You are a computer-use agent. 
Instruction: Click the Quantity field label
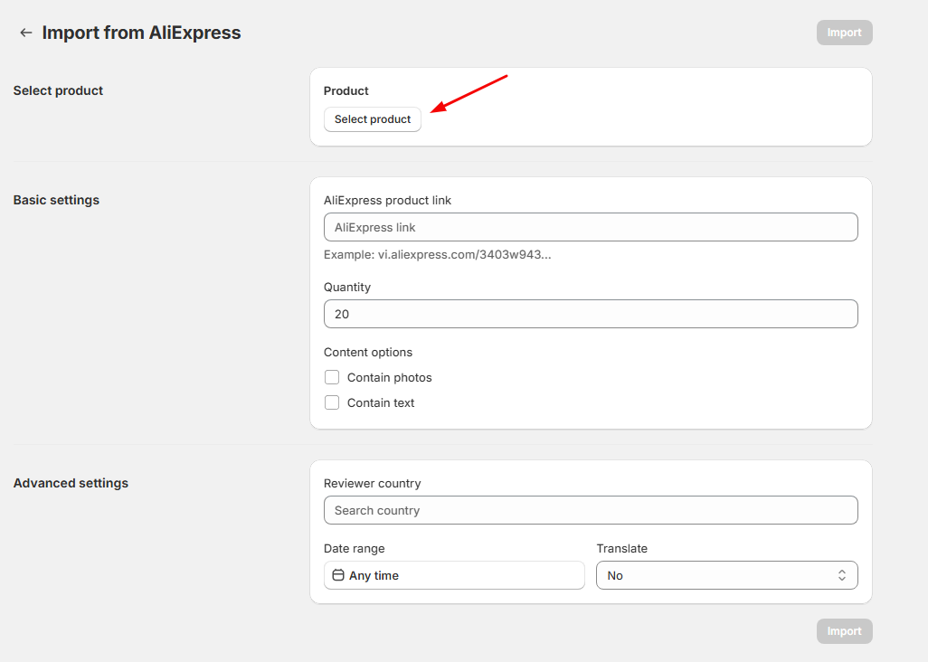tap(346, 287)
